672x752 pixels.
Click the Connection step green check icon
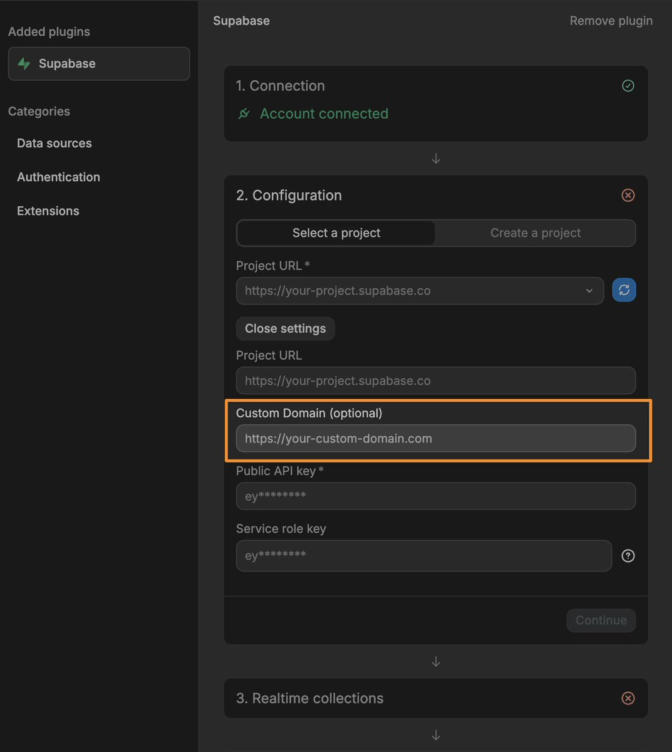628,86
